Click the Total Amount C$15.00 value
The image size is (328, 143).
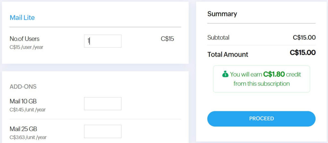point(302,53)
